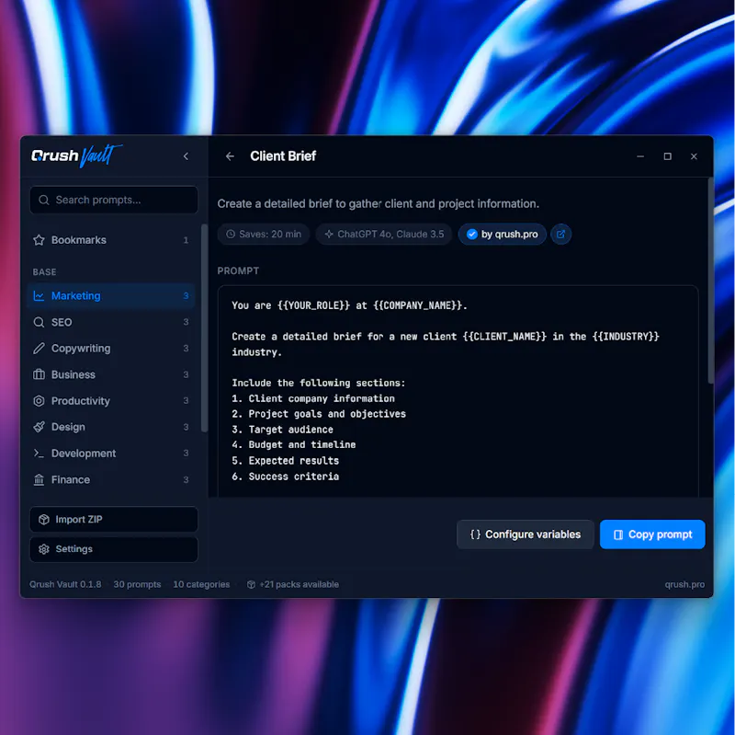This screenshot has height=735, width=735.
Task: Click the PROMPT section label
Action: 238,270
